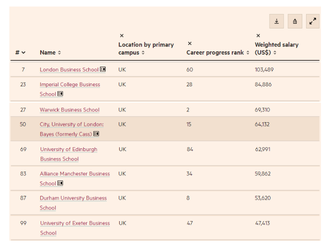This screenshot has width=328, height=243.
Task: Sort by Career progress rank
Action: click(218, 53)
